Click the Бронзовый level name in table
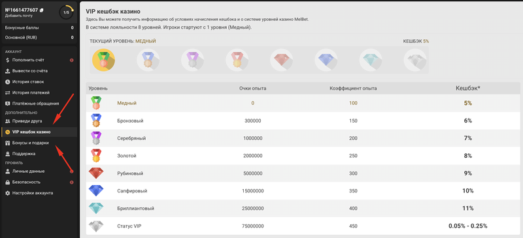The height and width of the screenshot is (238, 523). [130, 121]
